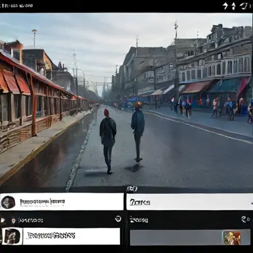Click the second arrow icon in the top bar
The width and height of the screenshot is (253, 253).
(x=234, y=6)
